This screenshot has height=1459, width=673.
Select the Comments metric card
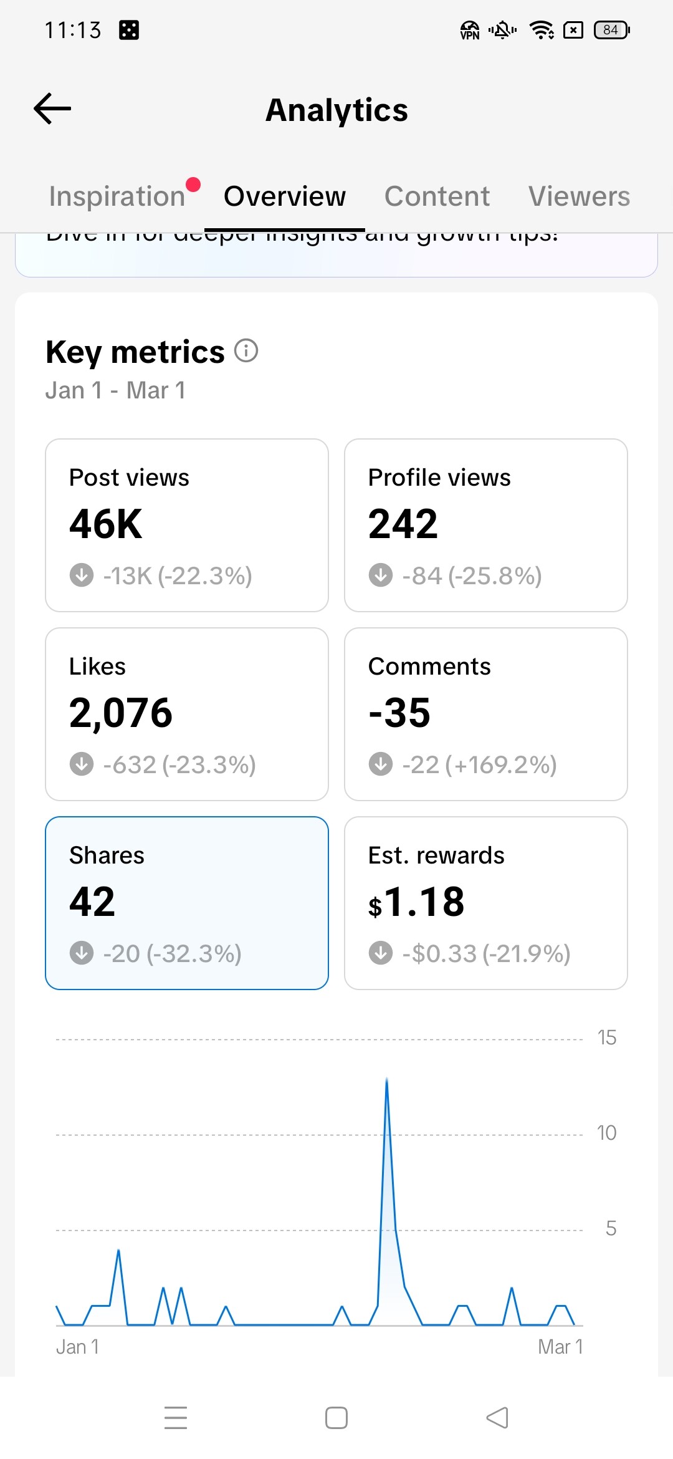pyautogui.click(x=486, y=714)
